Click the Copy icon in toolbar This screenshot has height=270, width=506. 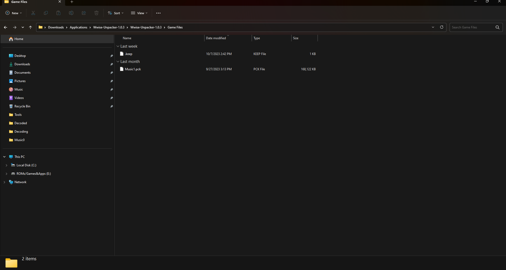pyautogui.click(x=46, y=13)
